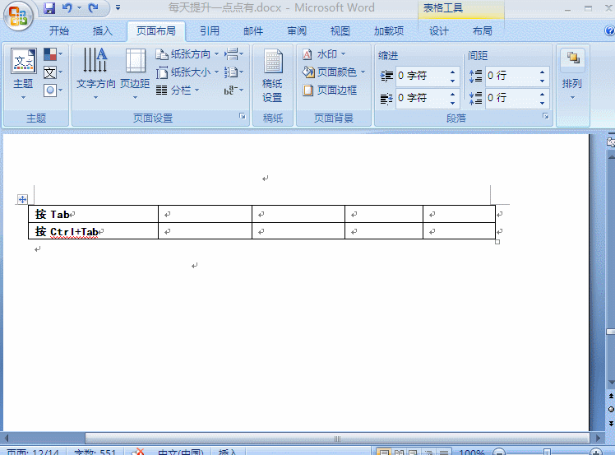Click the right indent 0 字符 field

coord(421,98)
